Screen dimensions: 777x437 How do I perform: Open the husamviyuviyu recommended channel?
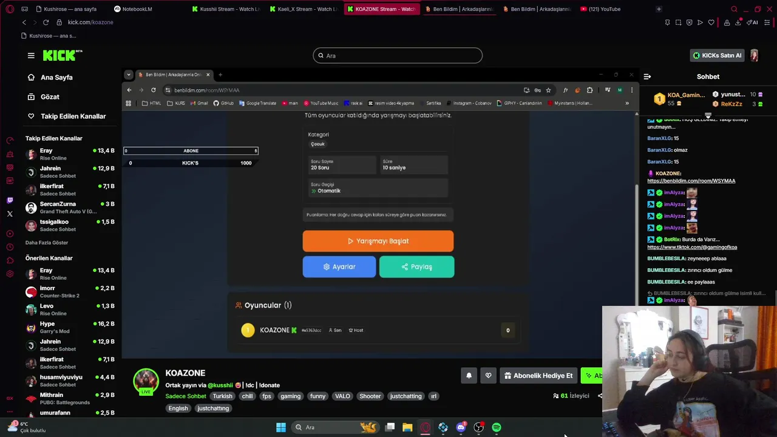click(x=70, y=381)
